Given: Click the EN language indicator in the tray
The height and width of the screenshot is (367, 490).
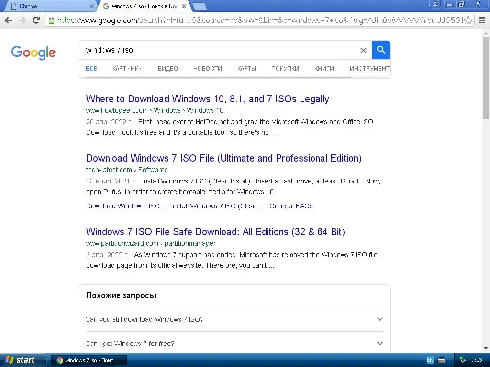Looking at the screenshot, I should [430, 360].
